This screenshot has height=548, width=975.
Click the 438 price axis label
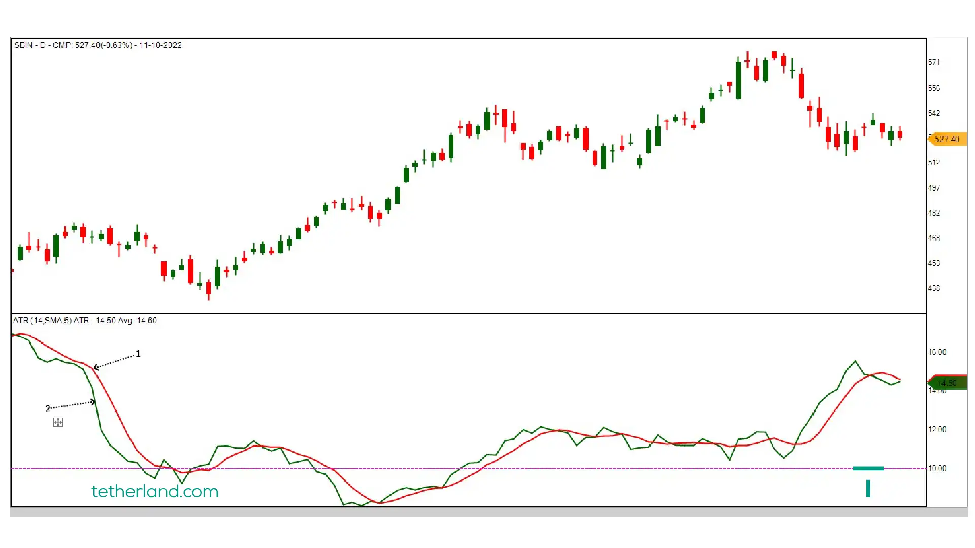934,288
